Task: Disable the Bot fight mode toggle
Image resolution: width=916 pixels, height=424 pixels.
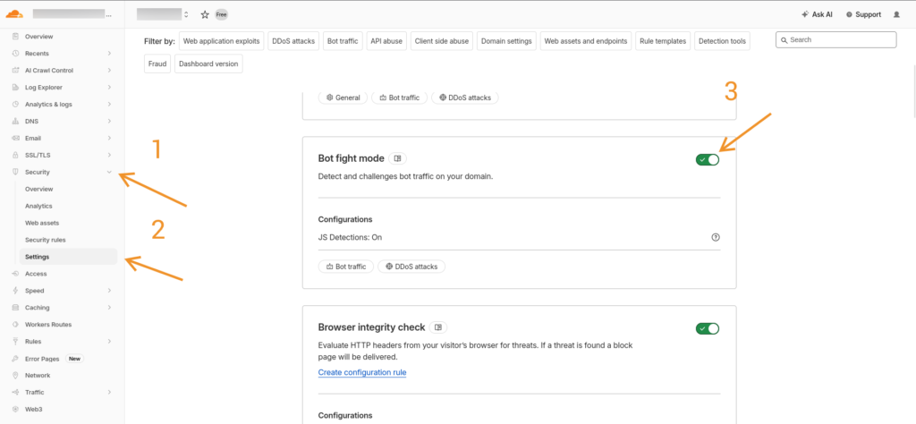Action: tap(707, 159)
